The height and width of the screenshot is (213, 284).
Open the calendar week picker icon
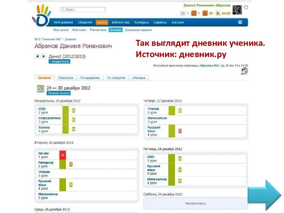click(41, 89)
